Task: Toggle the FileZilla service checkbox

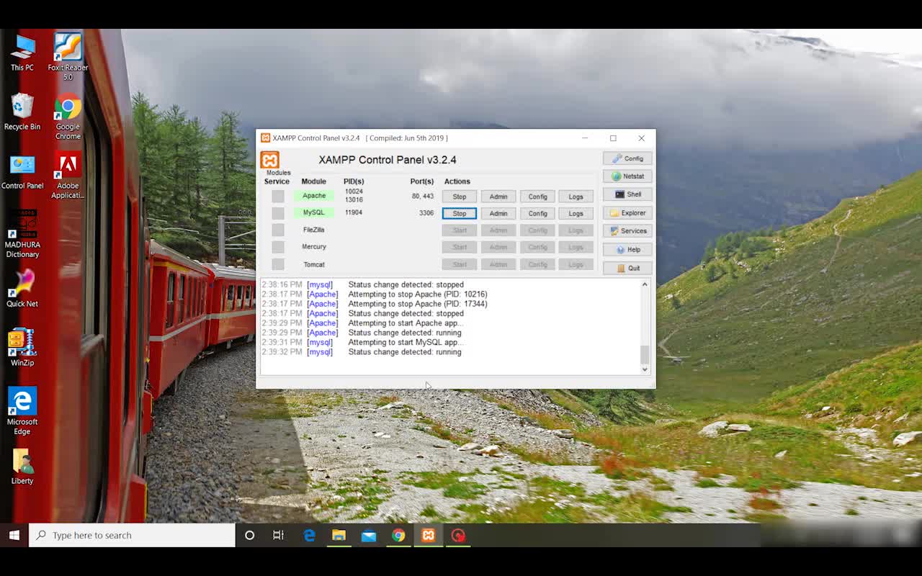Action: (x=278, y=230)
